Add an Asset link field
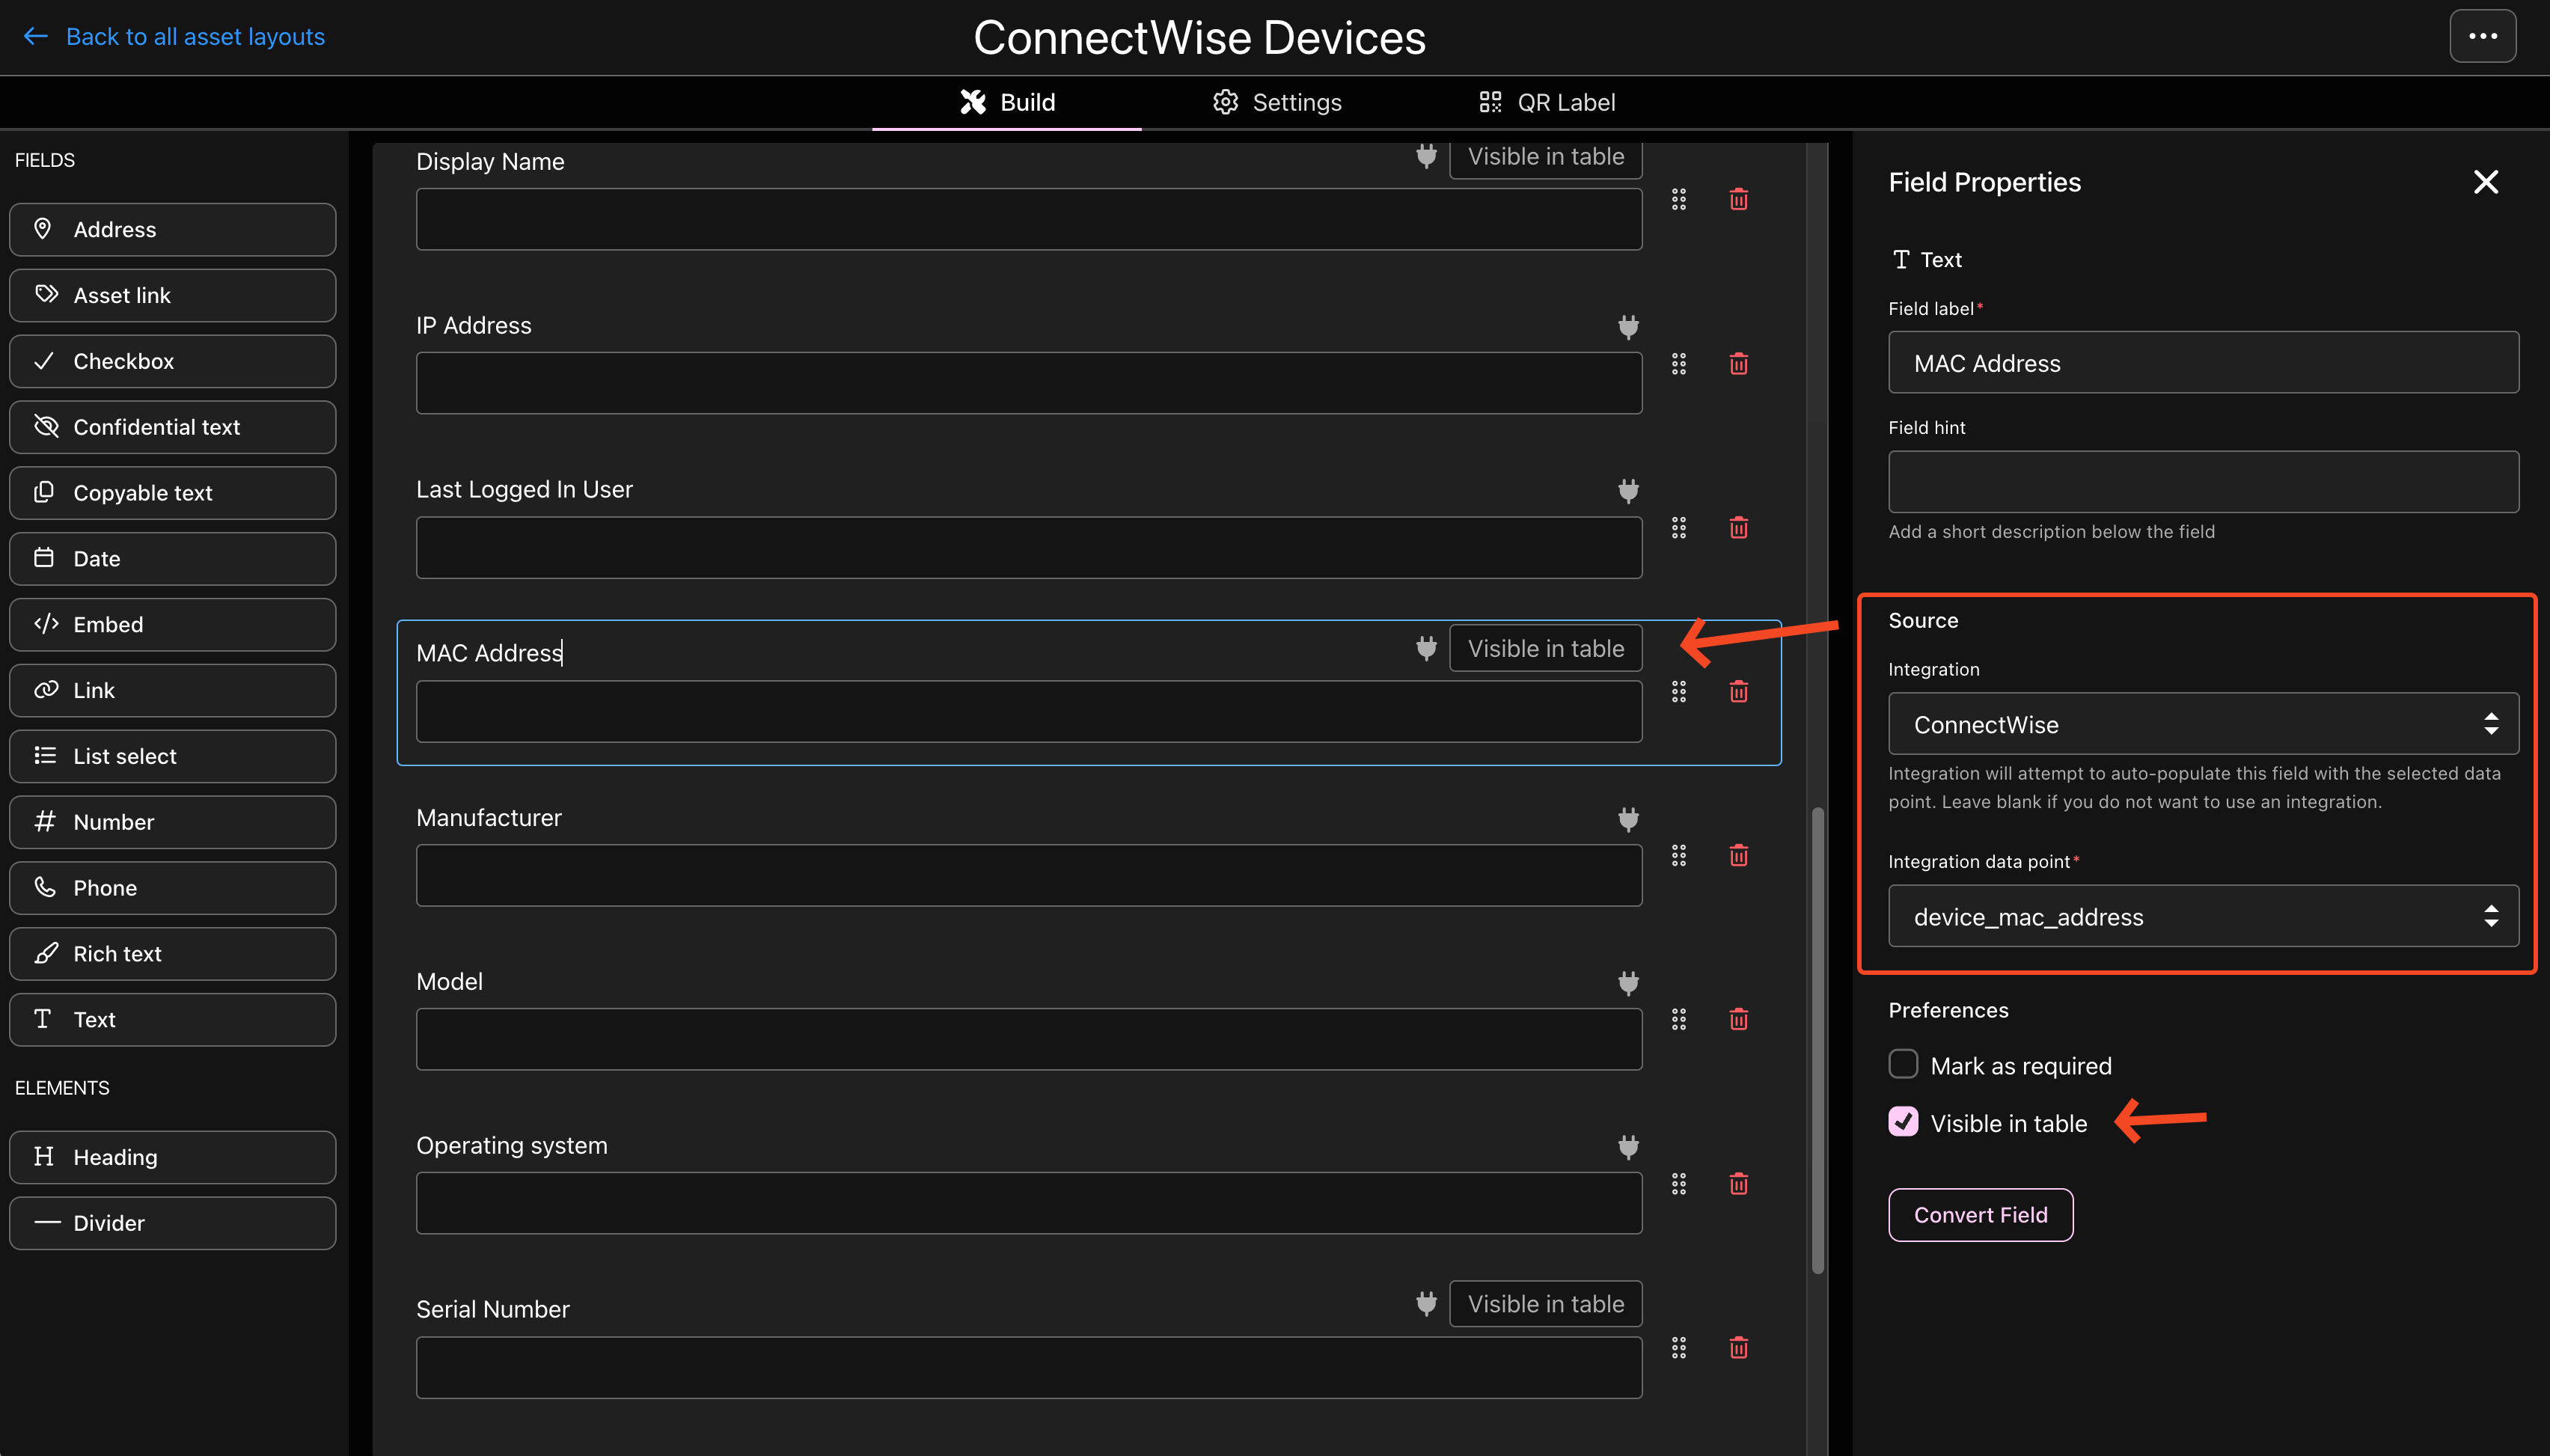The image size is (2550, 1456). 173,296
